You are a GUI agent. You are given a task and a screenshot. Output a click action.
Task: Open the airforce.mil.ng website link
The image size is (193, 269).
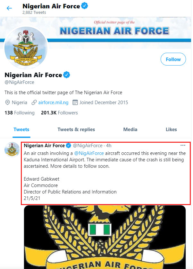coord(53,103)
